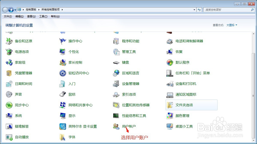Open the 大图标 view mode dropdown

232,25
